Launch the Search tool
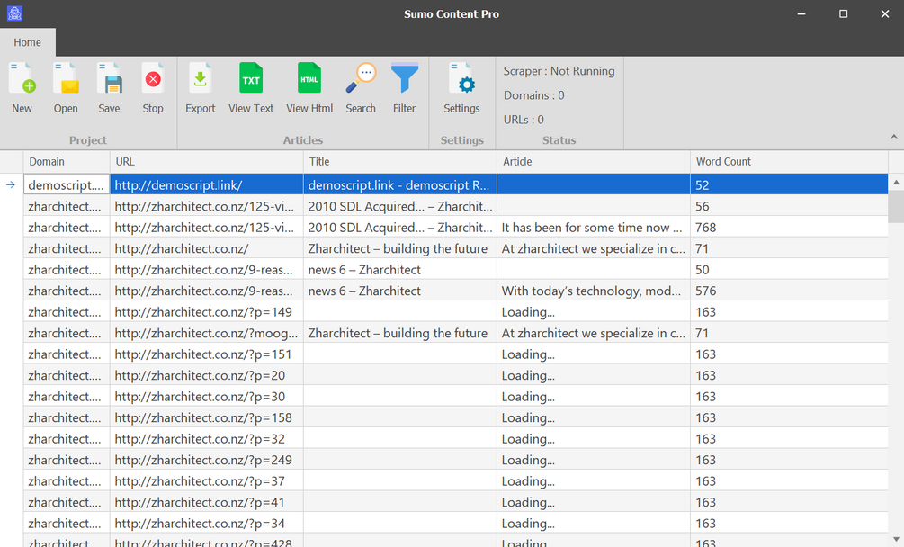 [x=361, y=88]
